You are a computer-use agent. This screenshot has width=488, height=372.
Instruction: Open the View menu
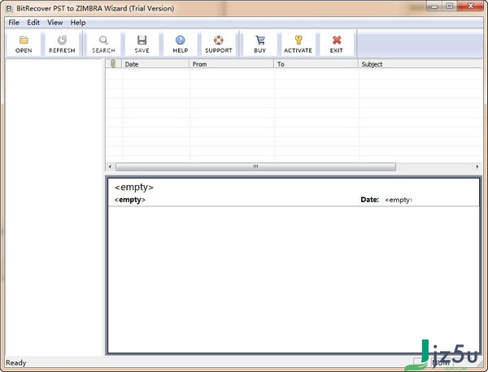[54, 23]
